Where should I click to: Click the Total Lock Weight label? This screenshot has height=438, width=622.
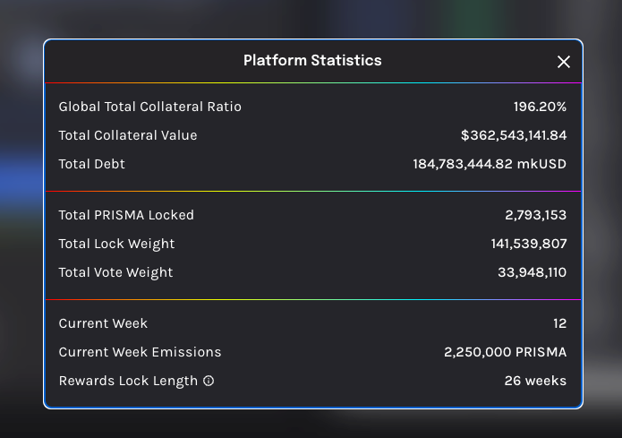(x=116, y=244)
